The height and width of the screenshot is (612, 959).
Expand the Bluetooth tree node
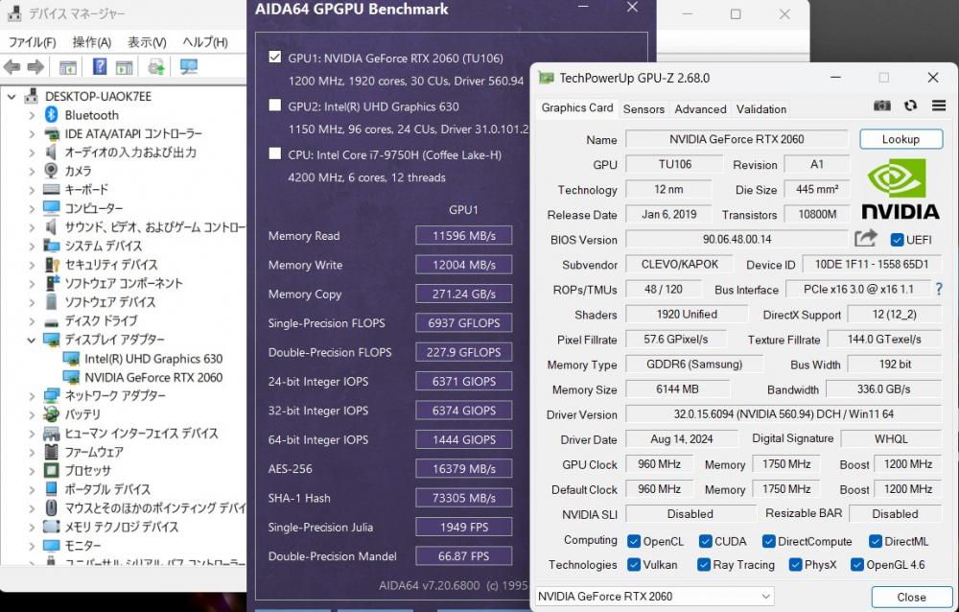click(x=32, y=115)
